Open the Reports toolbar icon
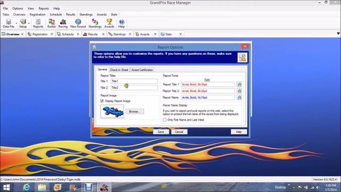The width and height of the screenshot is (341, 192). pyautogui.click(x=38, y=23)
